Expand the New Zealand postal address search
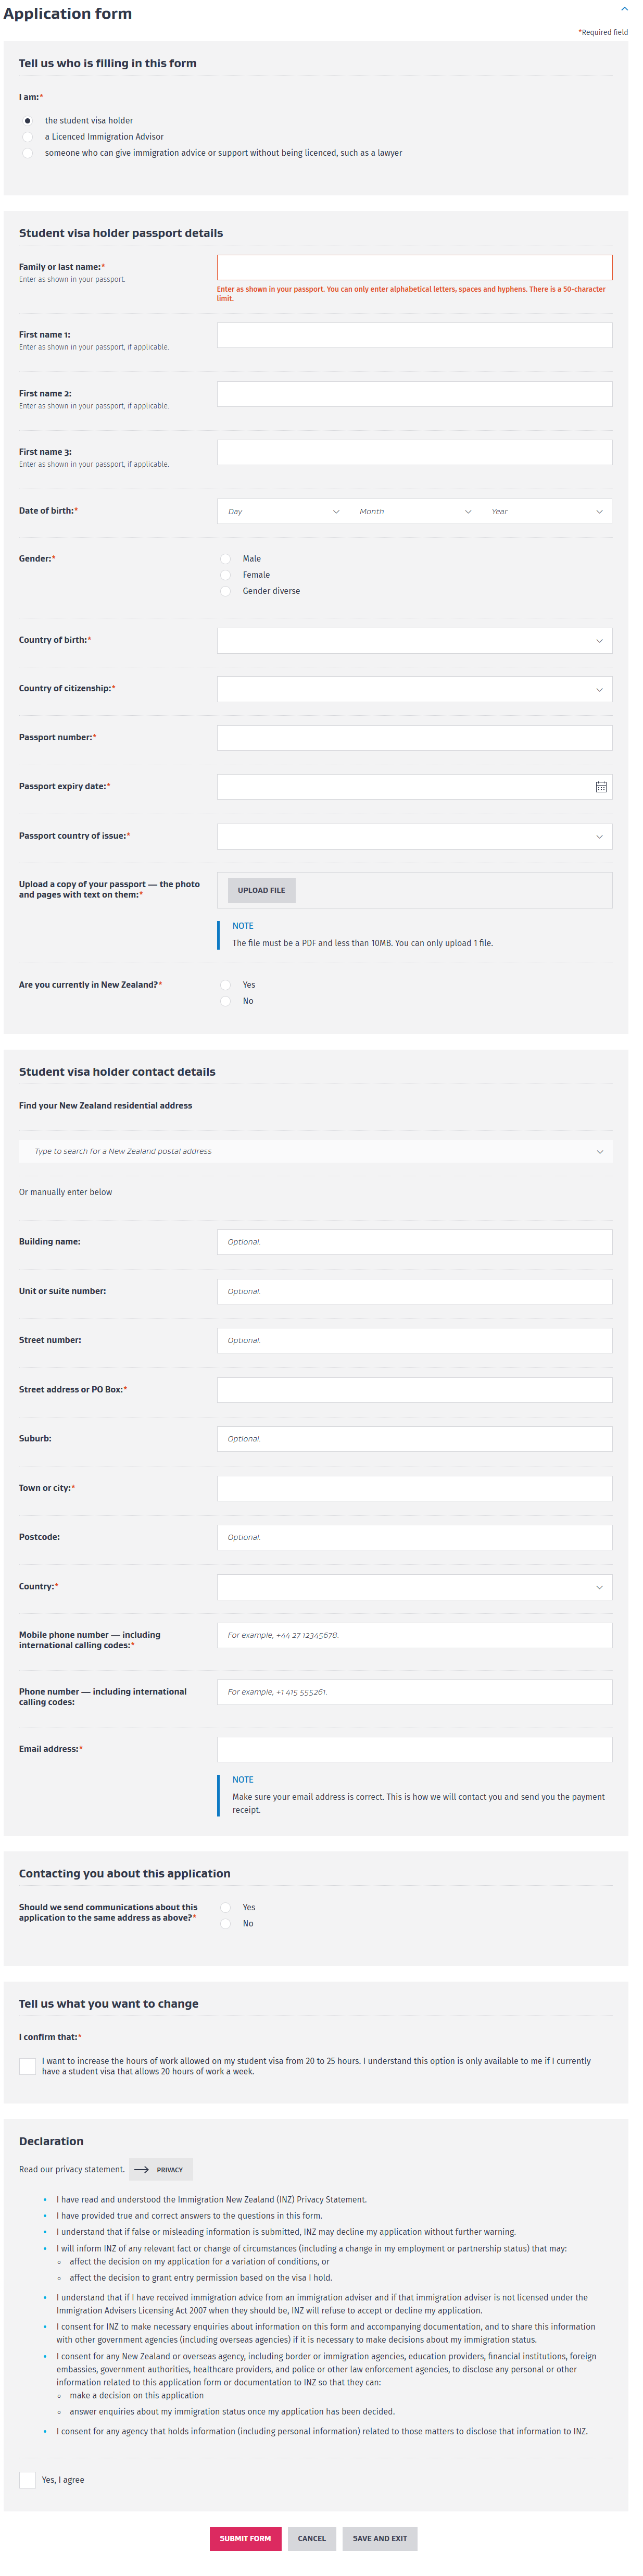The width and height of the screenshot is (643, 2576). point(315,1151)
